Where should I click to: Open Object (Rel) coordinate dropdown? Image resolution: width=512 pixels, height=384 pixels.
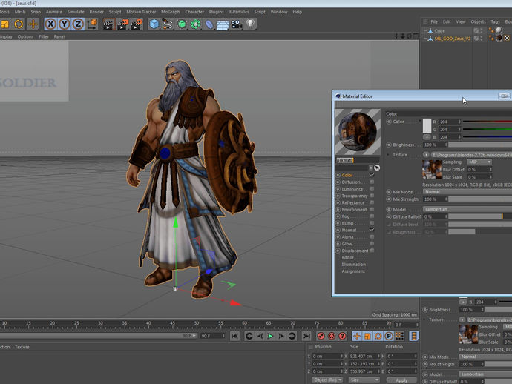click(326, 380)
